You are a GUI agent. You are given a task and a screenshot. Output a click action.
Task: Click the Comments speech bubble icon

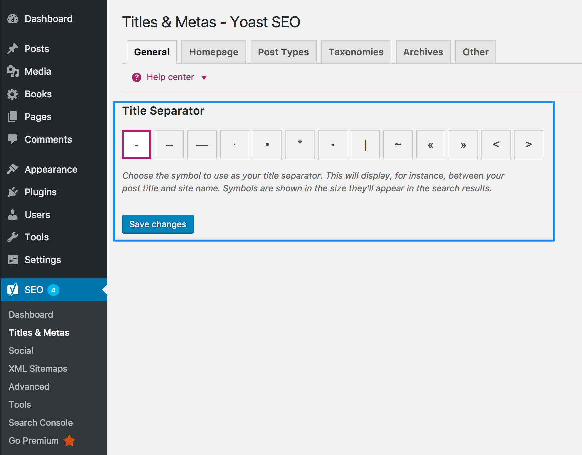[13, 139]
